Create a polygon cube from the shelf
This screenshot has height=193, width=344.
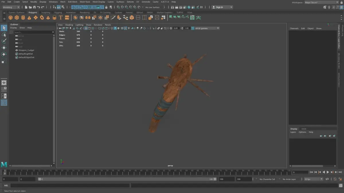17,18
